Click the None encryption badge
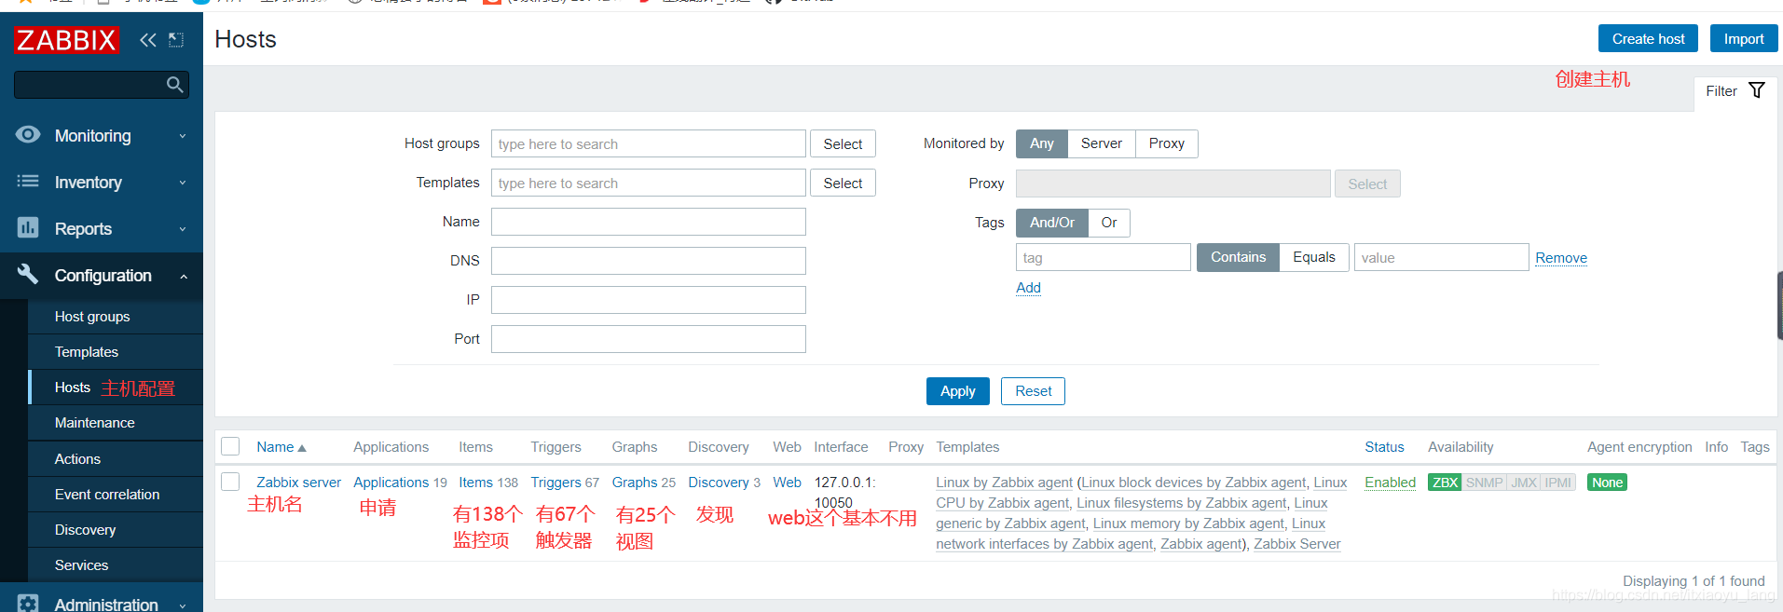Viewport: 1783px width, 612px height. (1607, 483)
